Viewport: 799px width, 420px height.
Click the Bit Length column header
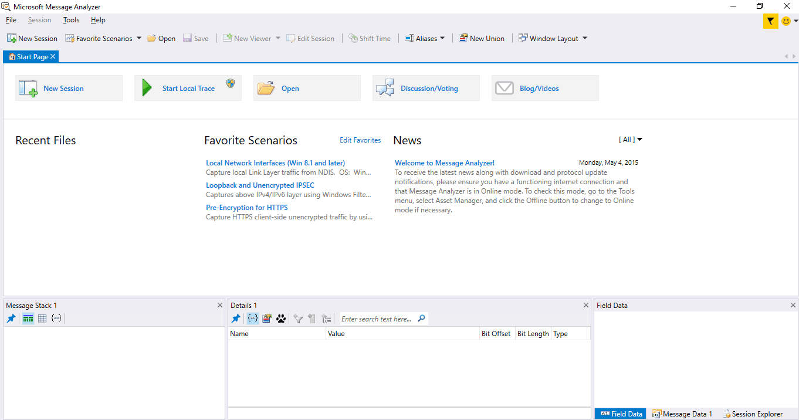[x=533, y=334]
